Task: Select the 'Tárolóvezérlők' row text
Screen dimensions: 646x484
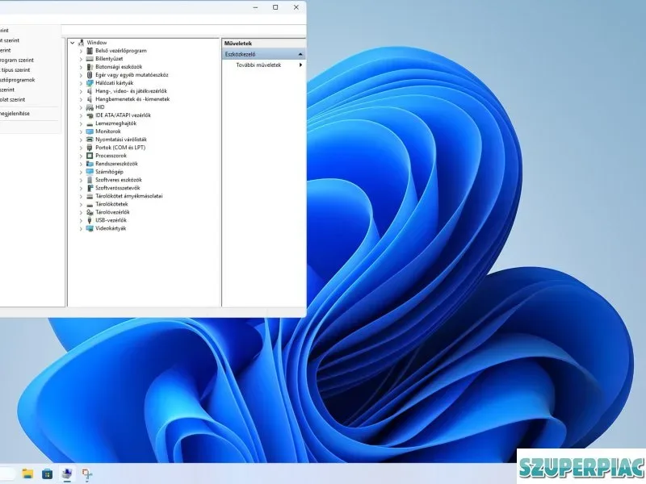Action: [112, 212]
